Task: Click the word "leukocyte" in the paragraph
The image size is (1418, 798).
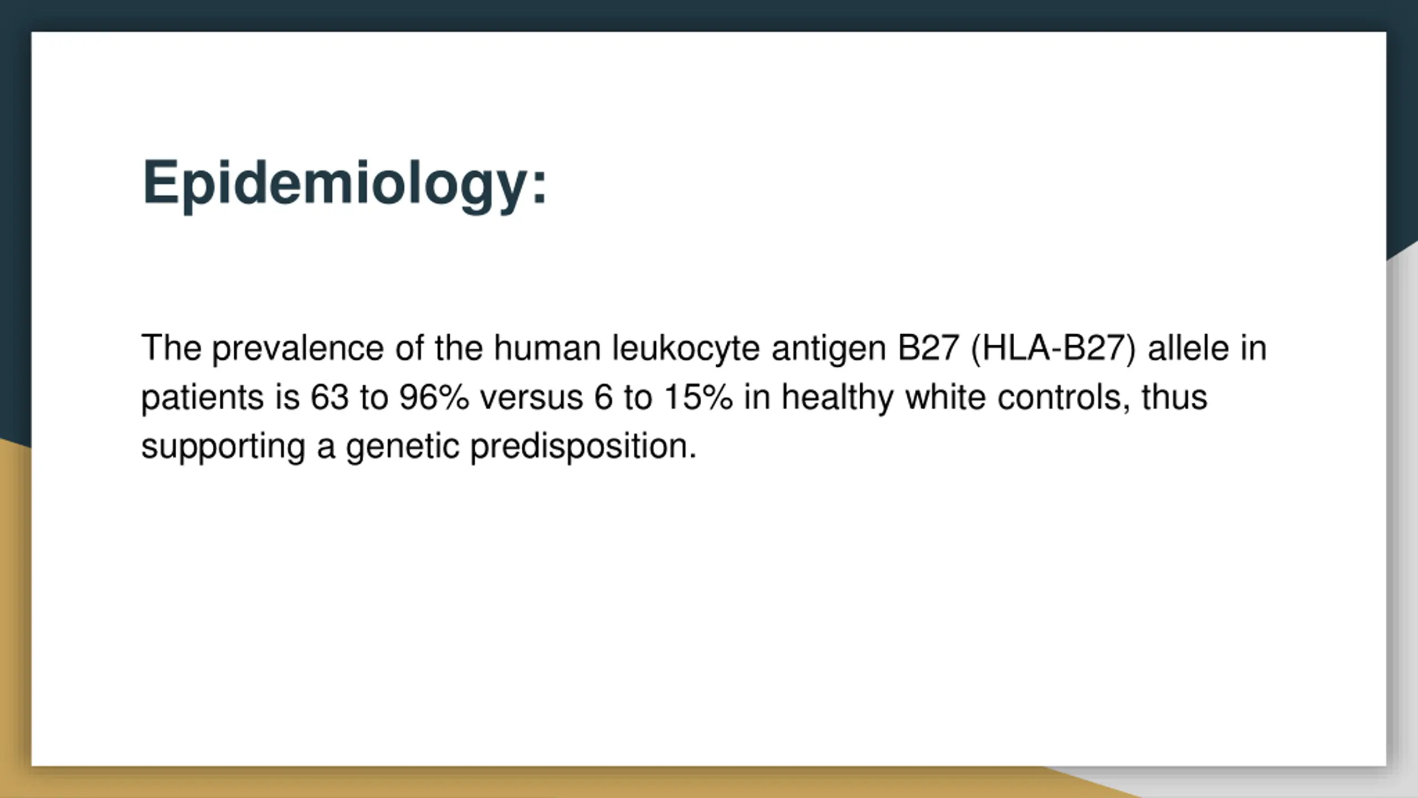Action: (x=686, y=349)
